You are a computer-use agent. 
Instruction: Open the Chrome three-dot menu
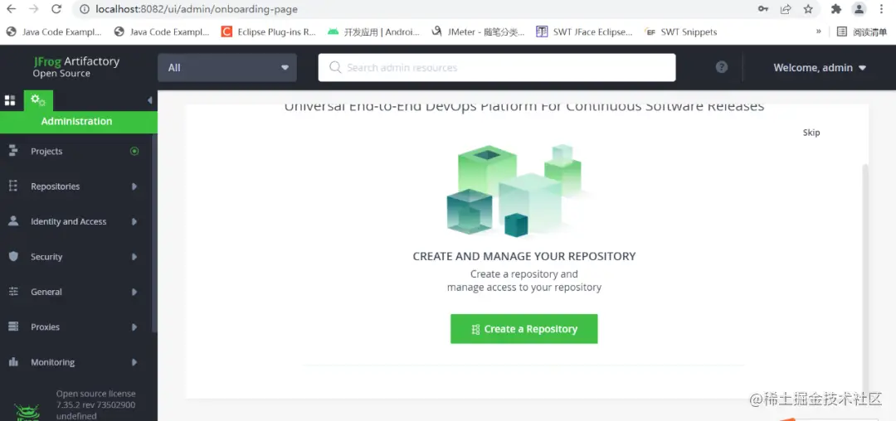(x=883, y=9)
